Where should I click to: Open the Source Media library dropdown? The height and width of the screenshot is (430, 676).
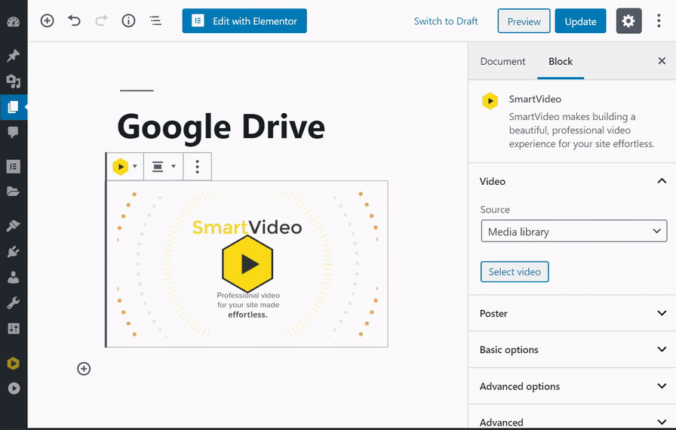[x=574, y=232]
